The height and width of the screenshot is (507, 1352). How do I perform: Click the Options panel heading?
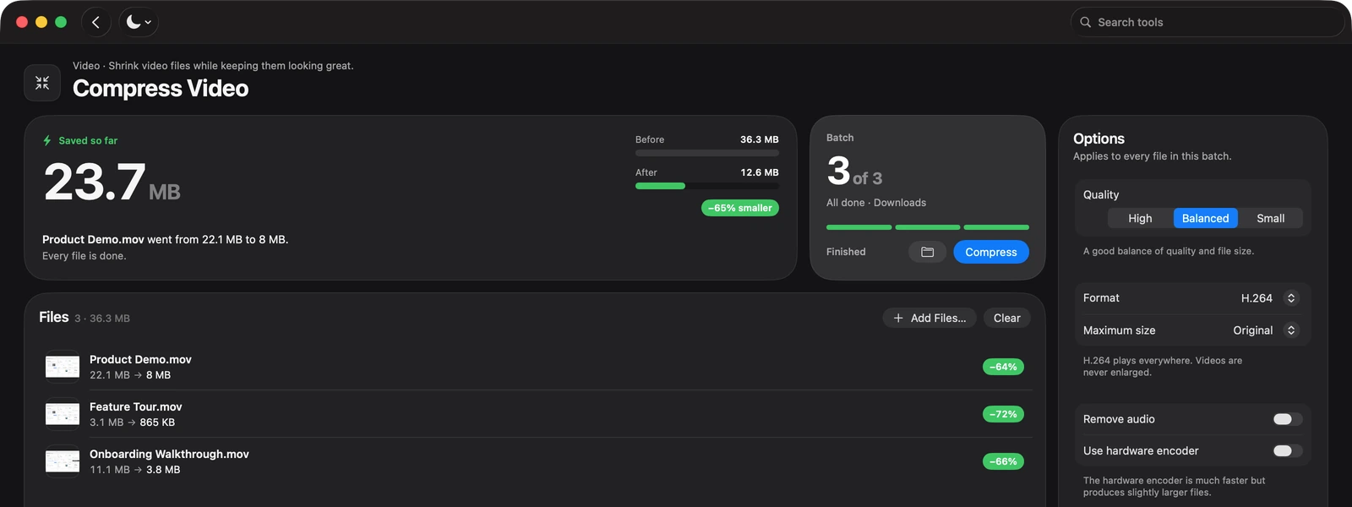(x=1098, y=139)
